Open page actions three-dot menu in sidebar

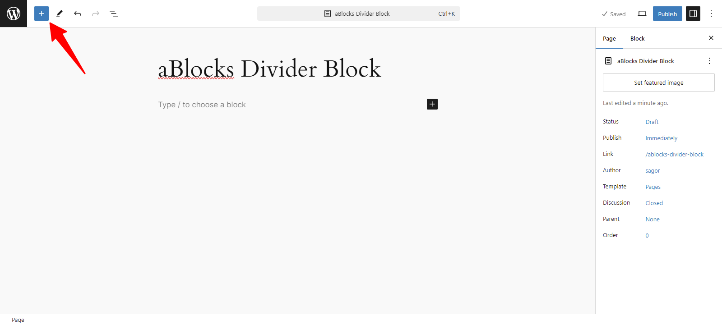(709, 61)
